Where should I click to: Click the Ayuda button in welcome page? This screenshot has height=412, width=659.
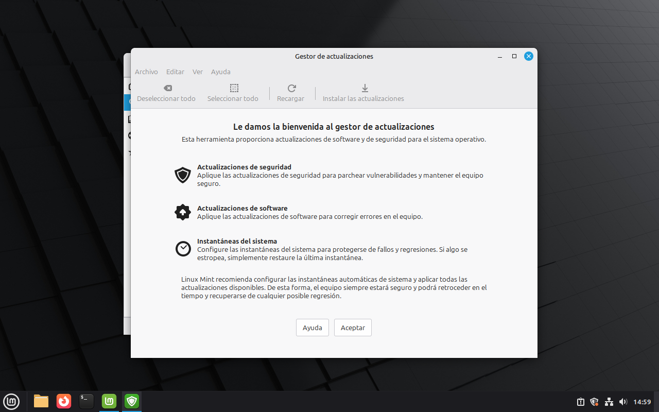[x=312, y=328]
